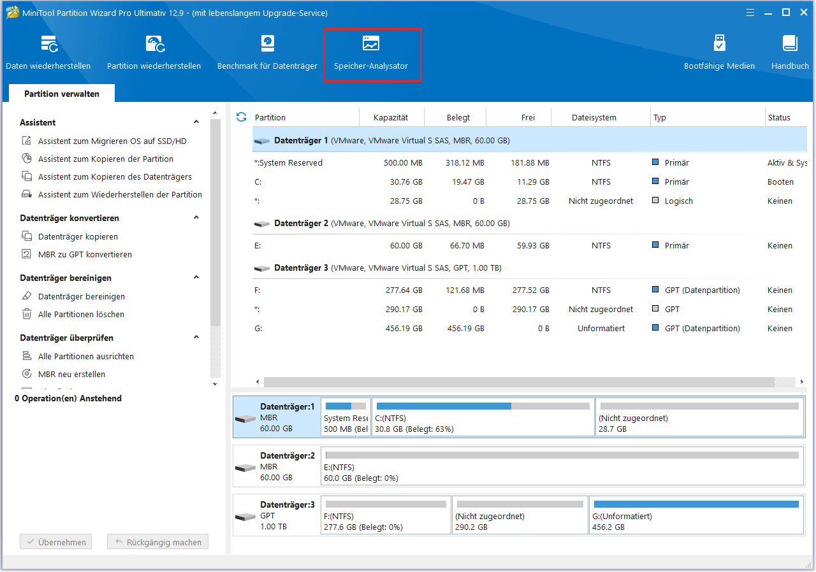The width and height of the screenshot is (816, 572).
Task: Select Datenträger 1 header row
Action: pyautogui.click(x=529, y=140)
